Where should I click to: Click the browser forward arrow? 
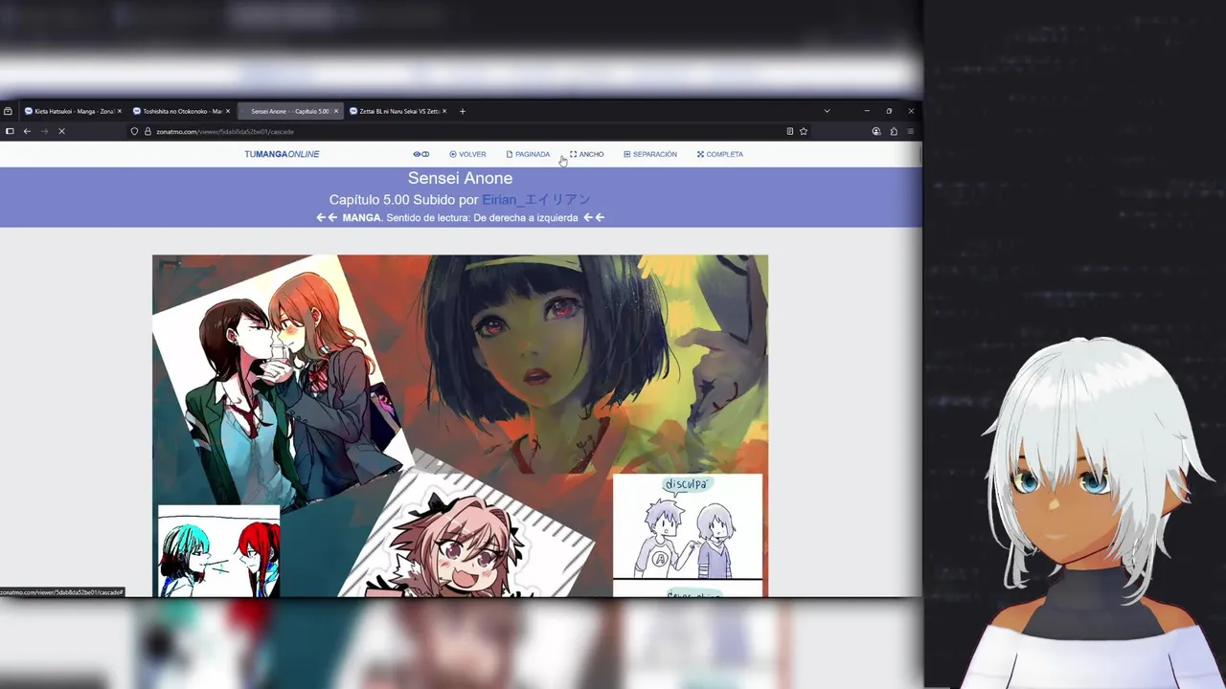tap(44, 131)
